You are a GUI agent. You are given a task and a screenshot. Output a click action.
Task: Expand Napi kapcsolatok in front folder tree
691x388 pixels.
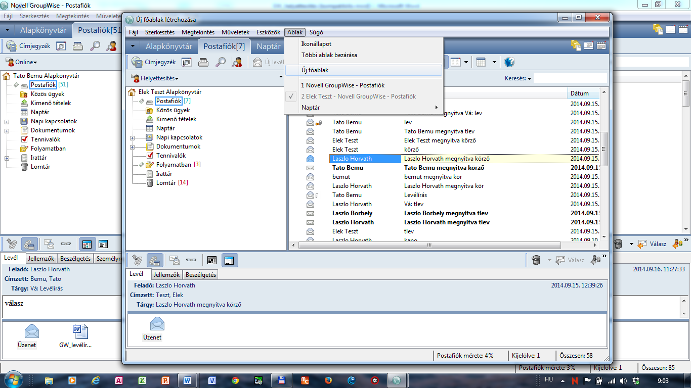[x=133, y=137]
